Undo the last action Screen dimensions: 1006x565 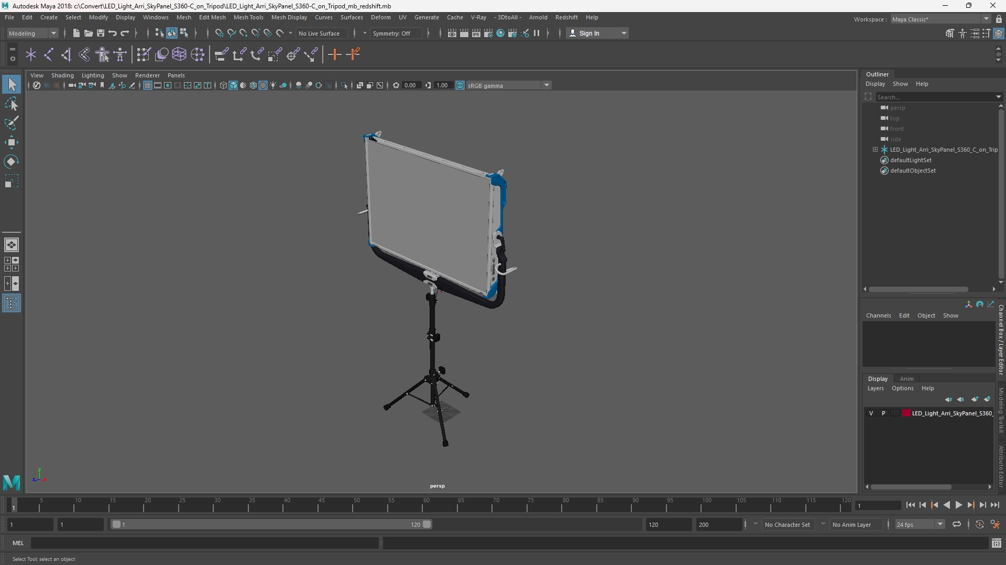[x=112, y=33]
